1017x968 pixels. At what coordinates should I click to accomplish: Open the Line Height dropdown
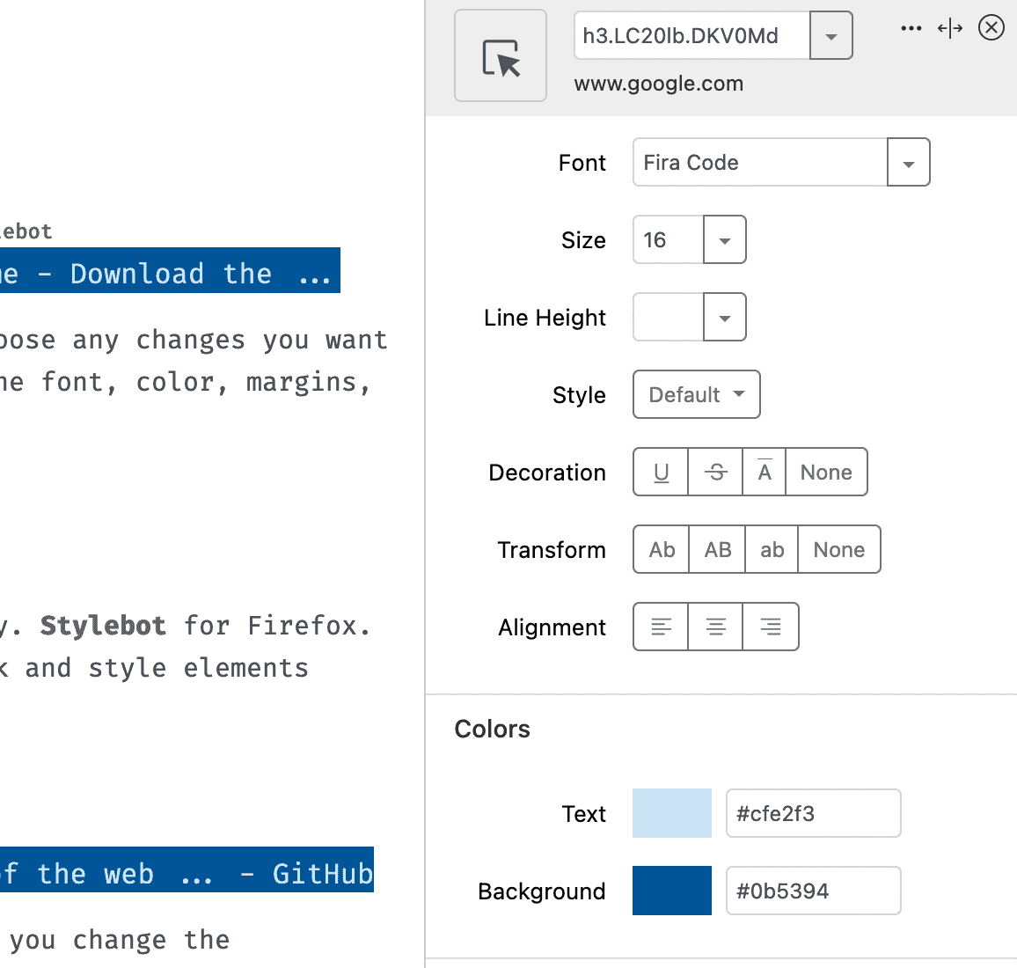click(x=725, y=317)
